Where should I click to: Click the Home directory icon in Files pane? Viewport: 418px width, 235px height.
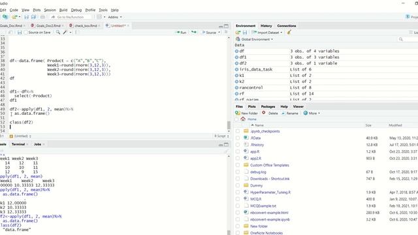click(x=243, y=119)
